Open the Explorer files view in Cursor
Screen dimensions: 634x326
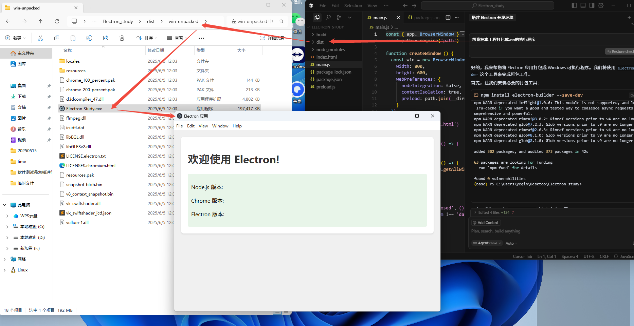pyautogui.click(x=317, y=17)
